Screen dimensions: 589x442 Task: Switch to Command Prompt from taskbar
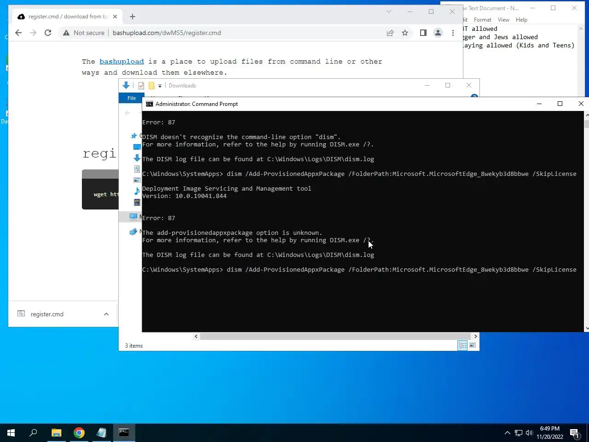point(124,433)
